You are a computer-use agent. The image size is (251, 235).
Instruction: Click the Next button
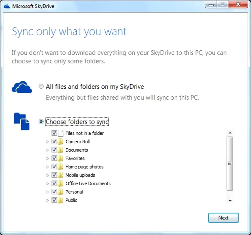[x=223, y=218]
